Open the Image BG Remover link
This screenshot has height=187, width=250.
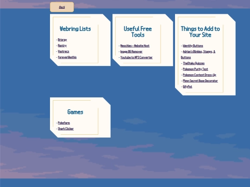click(x=131, y=52)
